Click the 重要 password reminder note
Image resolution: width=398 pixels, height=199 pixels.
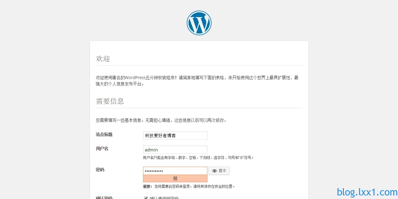coord(189,186)
